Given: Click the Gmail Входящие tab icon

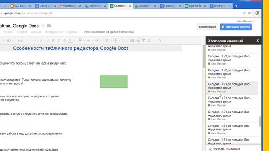Looking at the screenshot, I should [x=62, y=6].
